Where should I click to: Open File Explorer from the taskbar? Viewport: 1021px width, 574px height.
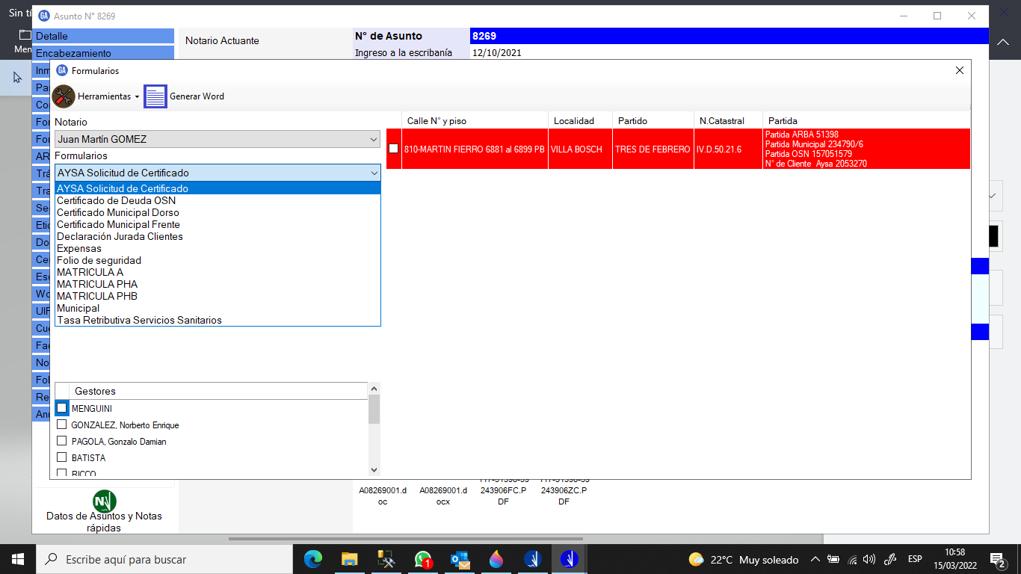(350, 559)
